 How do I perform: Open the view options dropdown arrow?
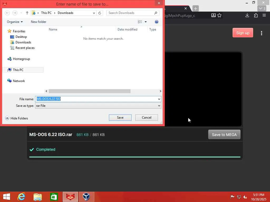pyautogui.click(x=146, y=22)
